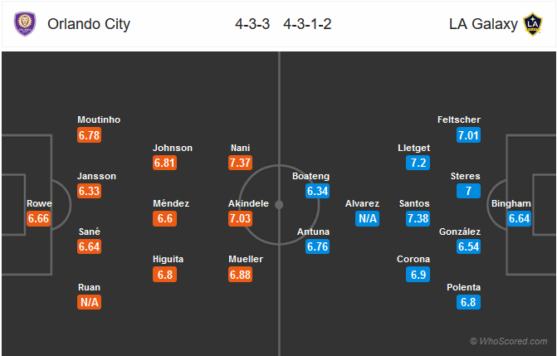Select Santos's 7.38 rating badge
The height and width of the screenshot is (356, 557).
pyautogui.click(x=418, y=218)
